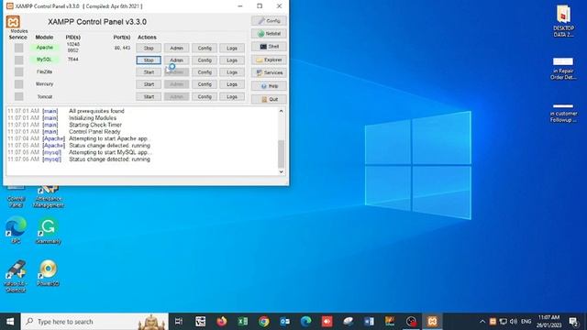Open Microsoft Edge desktop shortcut
587x330 pixels.
(x=16, y=230)
